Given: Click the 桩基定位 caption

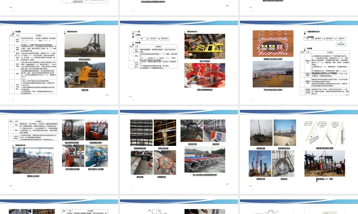Looking at the screenshot, I should tap(284, 179).
